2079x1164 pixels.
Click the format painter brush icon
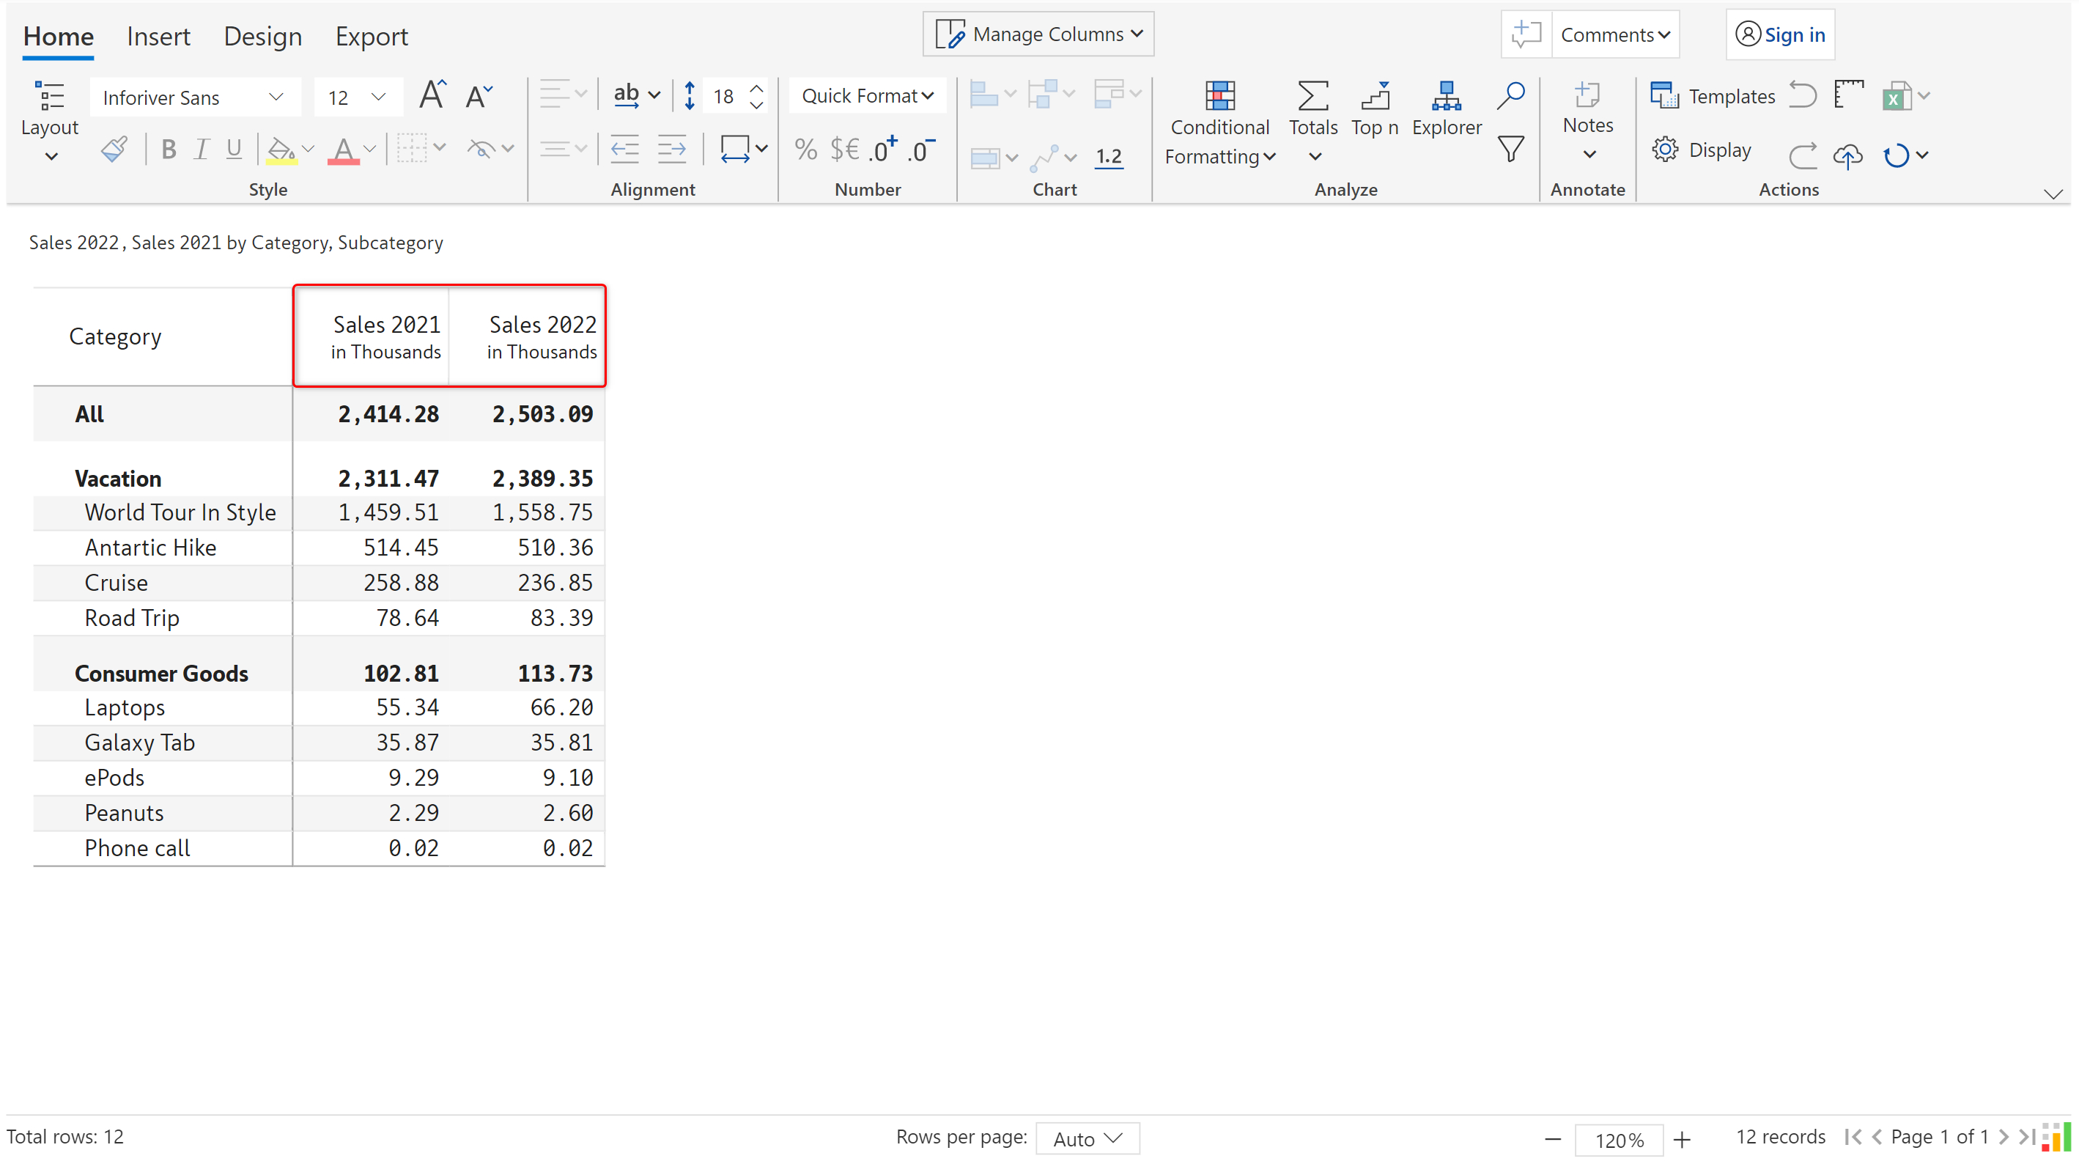[x=114, y=150]
